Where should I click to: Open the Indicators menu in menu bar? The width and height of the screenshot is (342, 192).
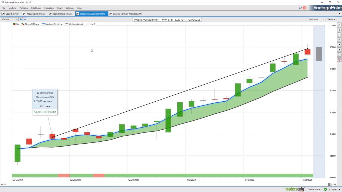[49, 8]
